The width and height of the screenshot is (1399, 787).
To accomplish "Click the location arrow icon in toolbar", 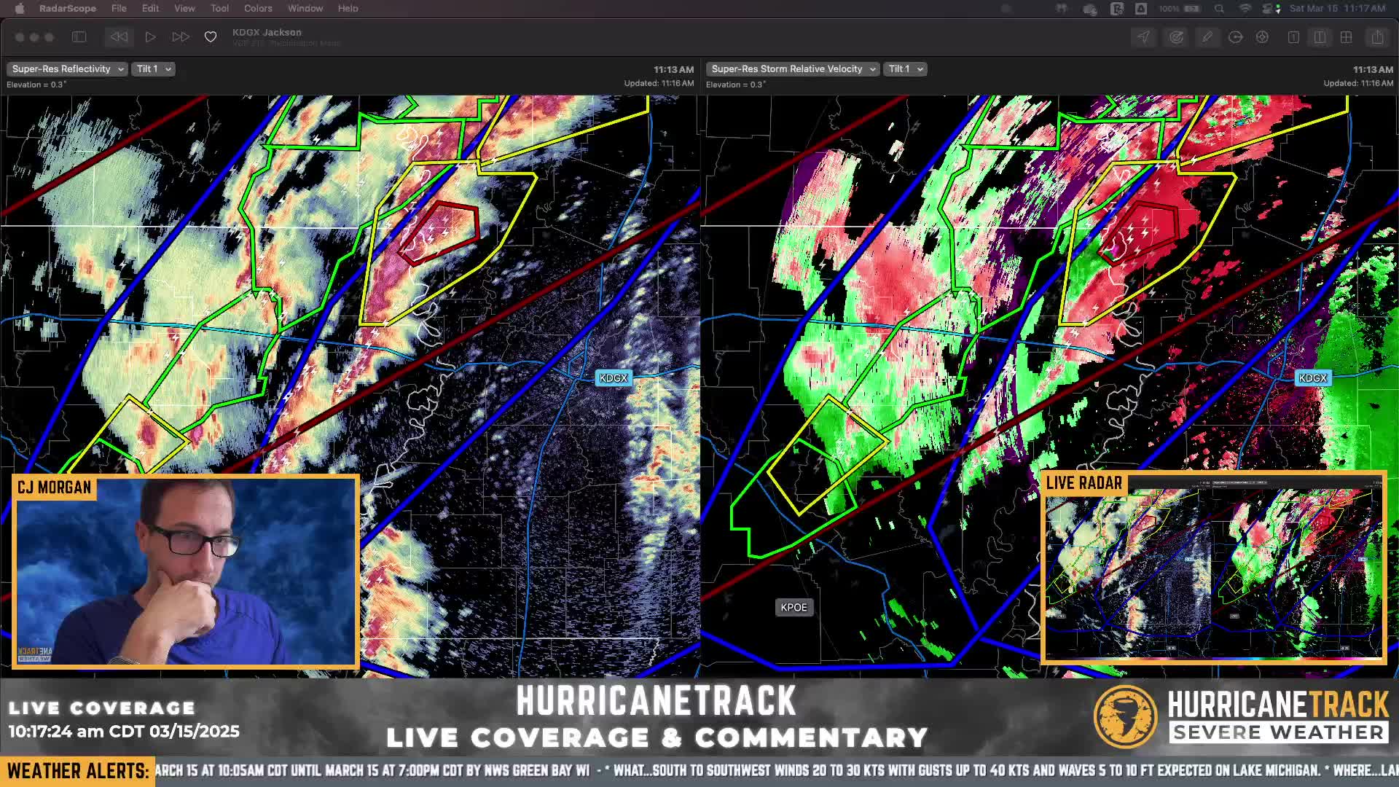I will point(1144,37).
